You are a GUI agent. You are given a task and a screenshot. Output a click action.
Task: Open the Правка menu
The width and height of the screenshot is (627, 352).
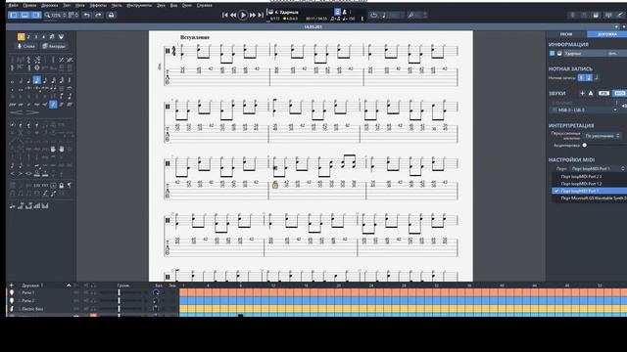[x=29, y=5]
